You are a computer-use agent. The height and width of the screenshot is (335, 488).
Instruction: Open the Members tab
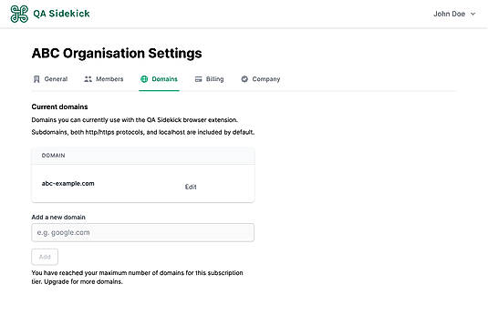[x=104, y=79]
